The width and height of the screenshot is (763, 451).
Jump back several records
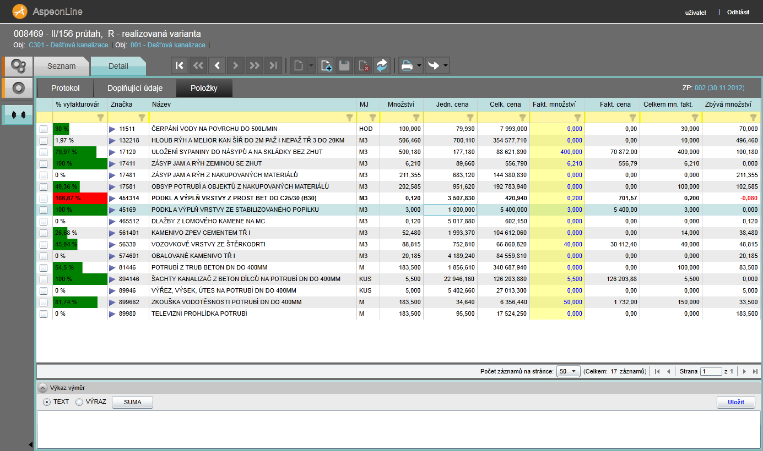pos(198,65)
